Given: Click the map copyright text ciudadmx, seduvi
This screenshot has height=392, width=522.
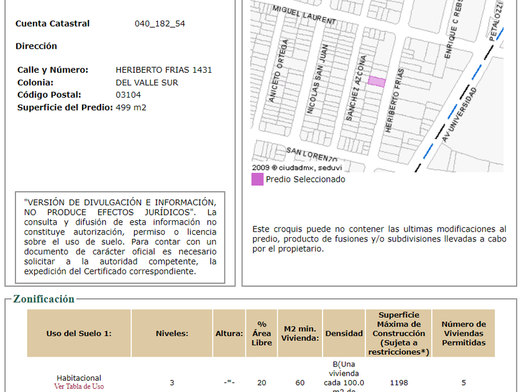Looking at the screenshot, I should (297, 167).
